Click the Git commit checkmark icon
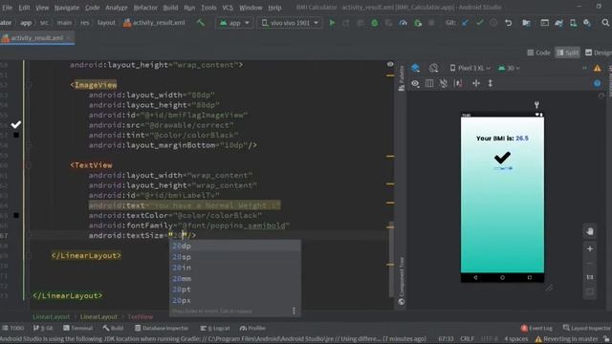Viewport: 612px width, 344px height. [x=479, y=23]
